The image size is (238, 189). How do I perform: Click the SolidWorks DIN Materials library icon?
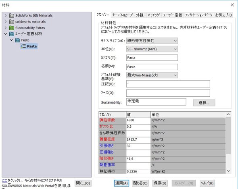coord(12,15)
